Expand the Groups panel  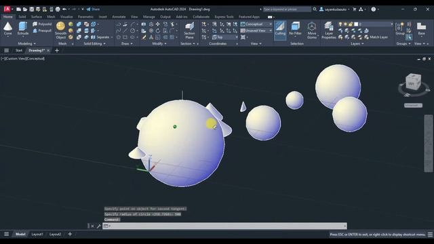click(403, 43)
